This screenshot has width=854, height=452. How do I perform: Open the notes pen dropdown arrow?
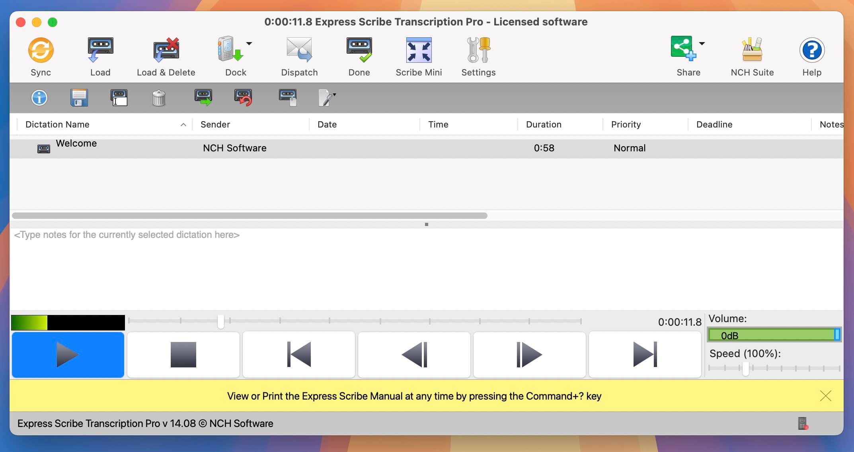coord(334,94)
